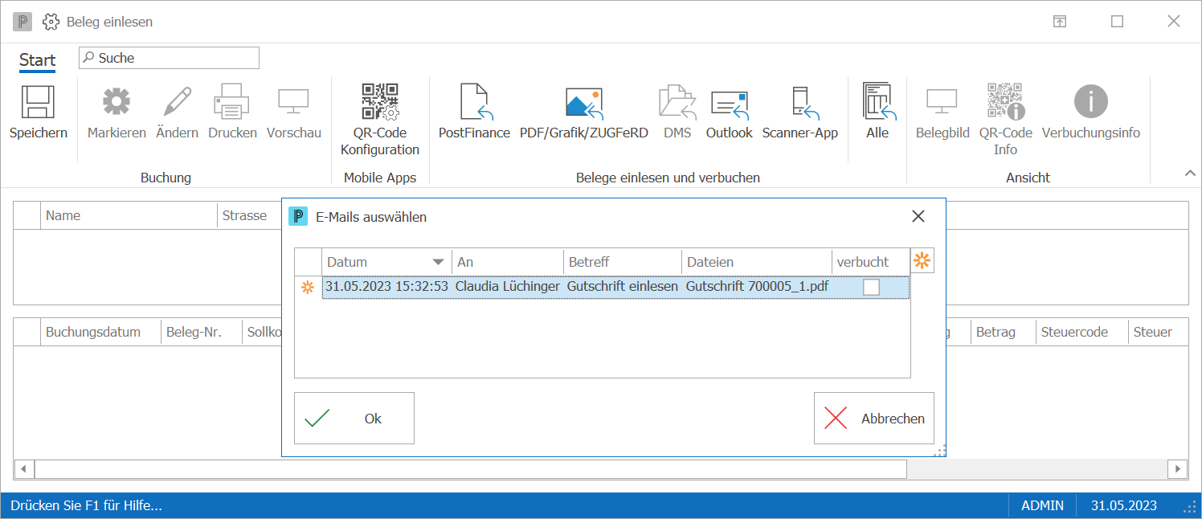Click the Drucken printer icon
This screenshot has height=519, width=1202.
tap(232, 102)
